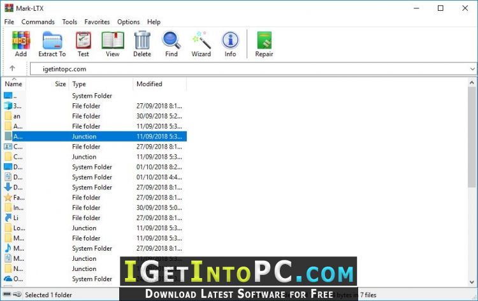478x301 pixels.
Task: Go up one level with the arrow icon
Action: point(12,68)
